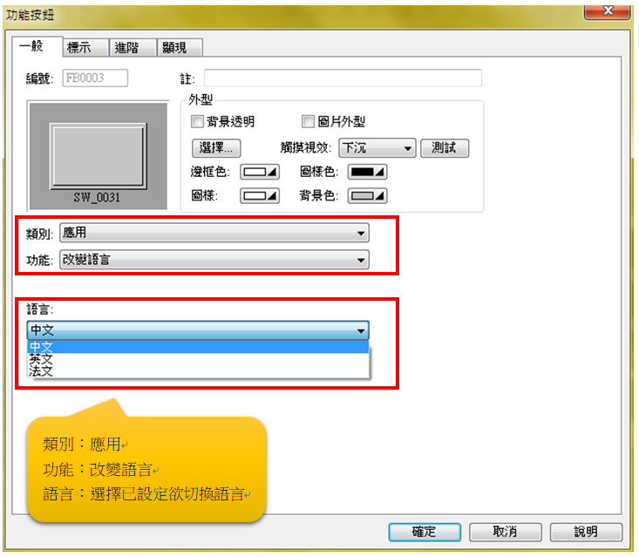Image resolution: width=639 pixels, height=557 pixels.
Task: Check the 背景透明 checkbox
Action: (x=197, y=121)
